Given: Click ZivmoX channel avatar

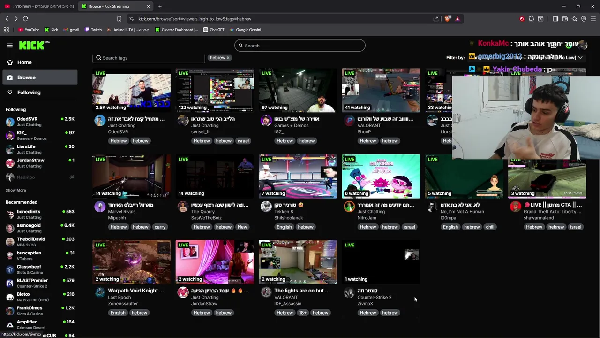Looking at the screenshot, I should coord(349,292).
